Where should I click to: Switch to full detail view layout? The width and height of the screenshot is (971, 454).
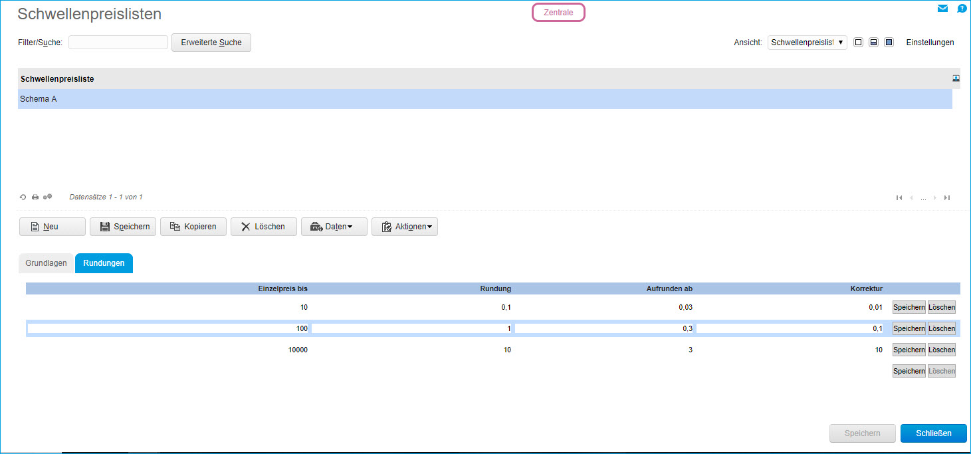(x=889, y=43)
